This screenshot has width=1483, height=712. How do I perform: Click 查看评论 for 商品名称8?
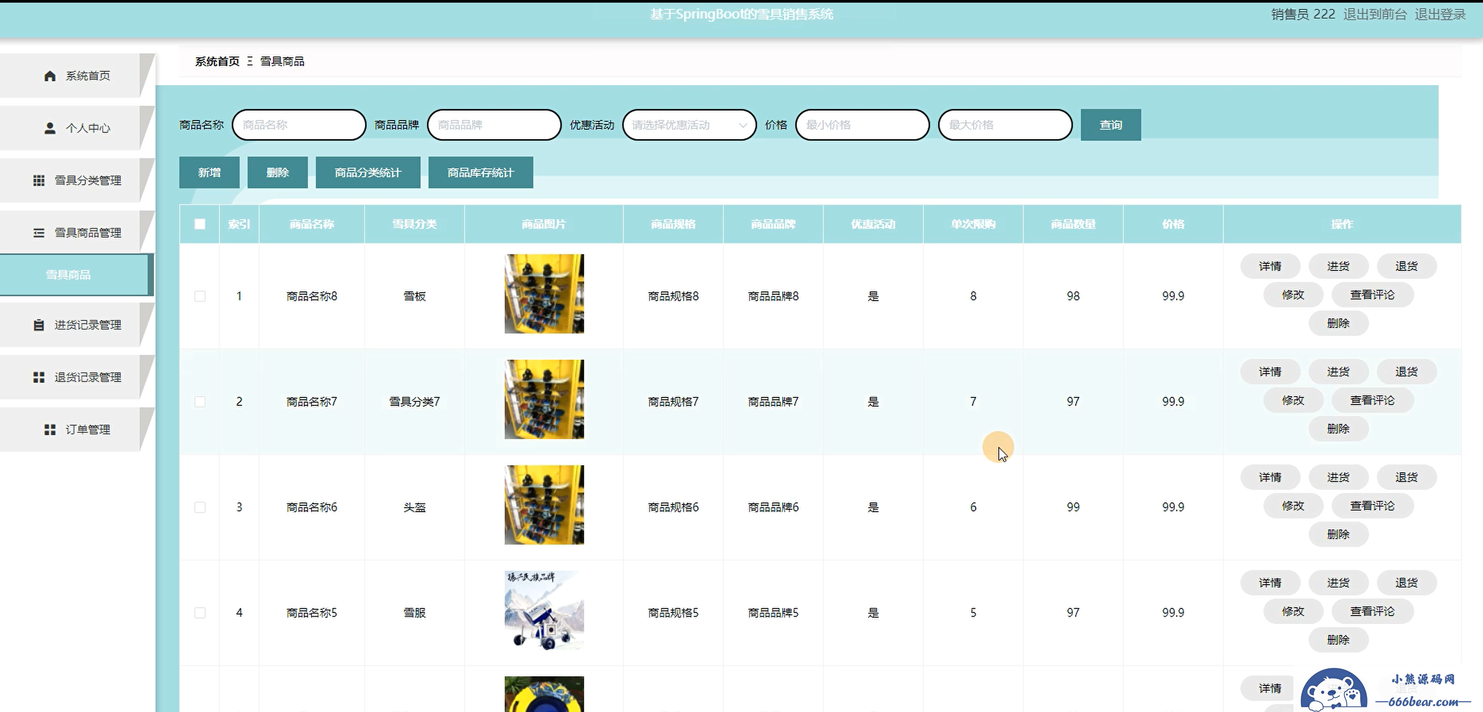coord(1372,295)
